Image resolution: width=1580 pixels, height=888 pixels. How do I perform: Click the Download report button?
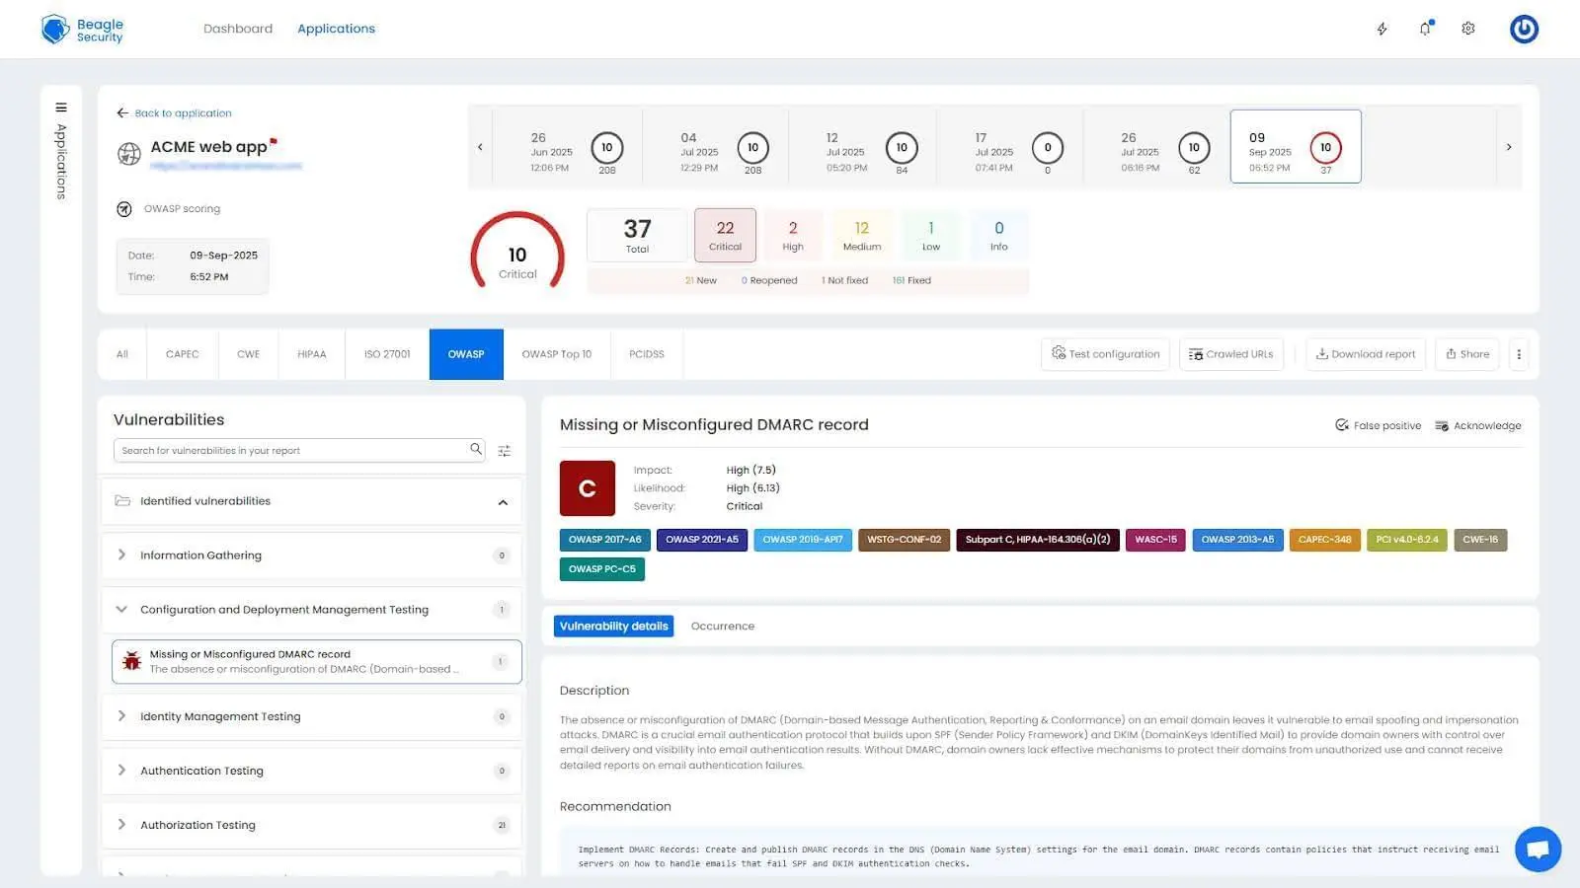tap(1365, 354)
